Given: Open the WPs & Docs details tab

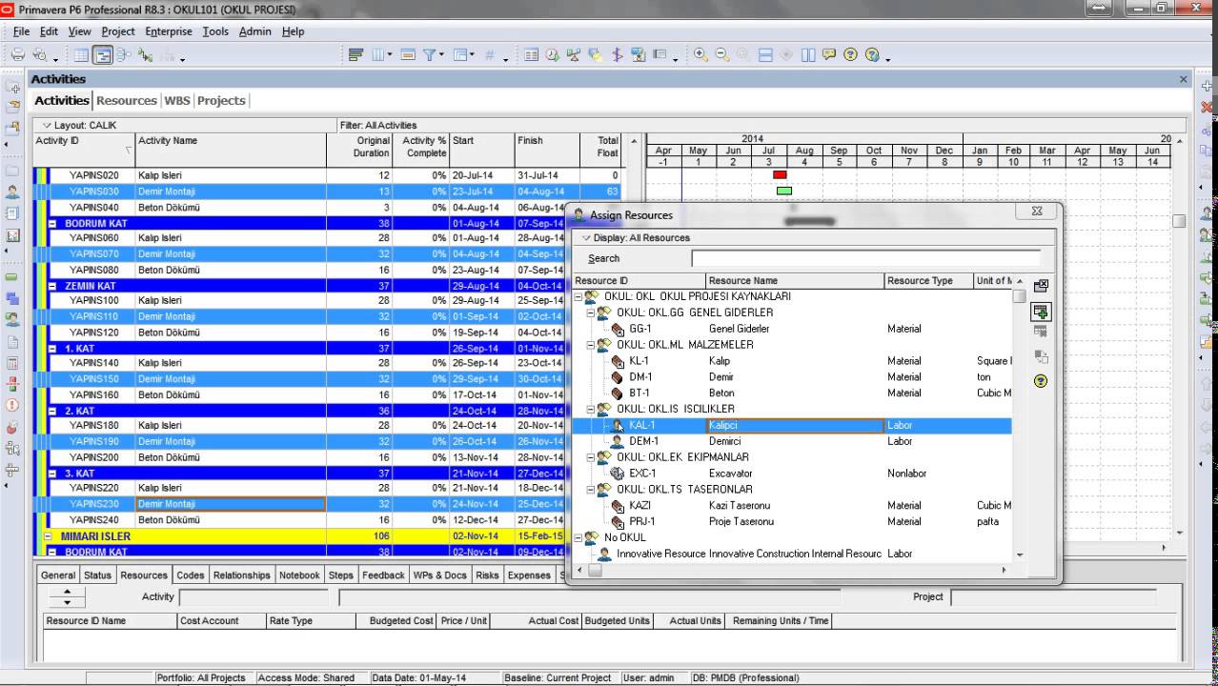Looking at the screenshot, I should coord(440,575).
